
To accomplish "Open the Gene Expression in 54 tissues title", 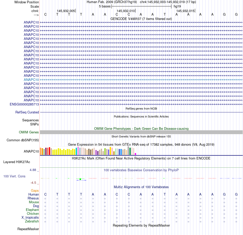I will [141, 145].
